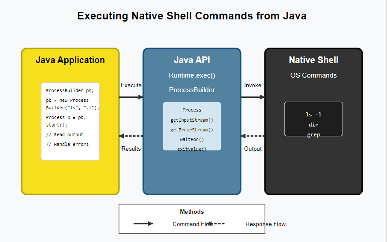Click the dashed arrow above 'Output'

(x=253, y=136)
